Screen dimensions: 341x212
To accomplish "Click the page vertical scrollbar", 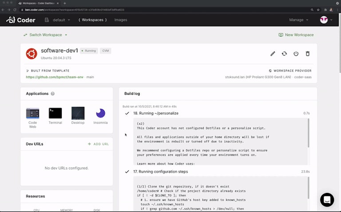I will click(x=340, y=43).
